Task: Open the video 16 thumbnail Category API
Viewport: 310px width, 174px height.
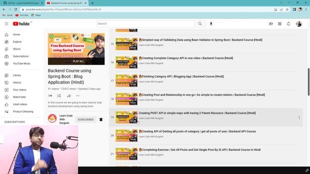Action: coord(126,62)
